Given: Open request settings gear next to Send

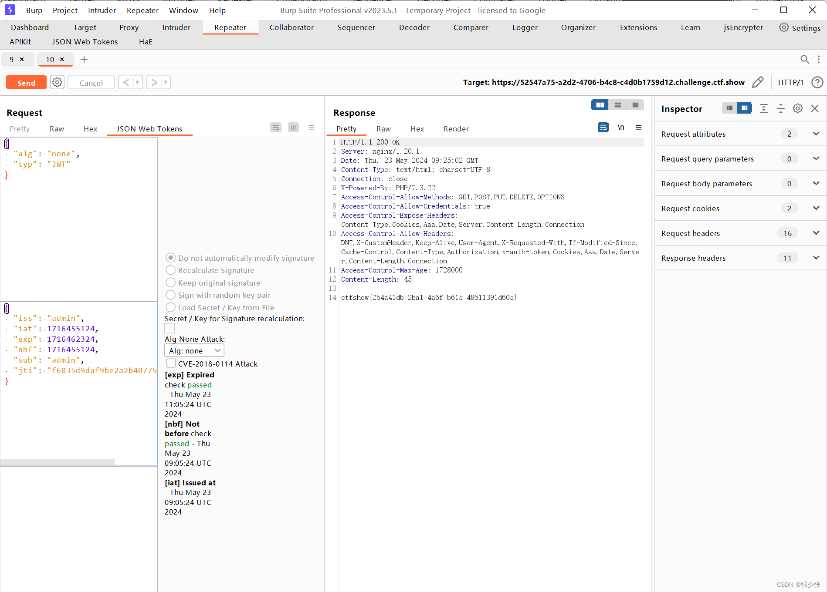Looking at the screenshot, I should click(57, 82).
